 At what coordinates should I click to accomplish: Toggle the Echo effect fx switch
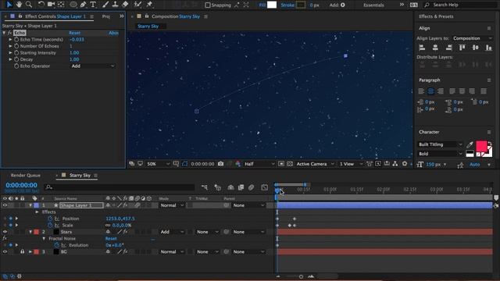point(9,33)
